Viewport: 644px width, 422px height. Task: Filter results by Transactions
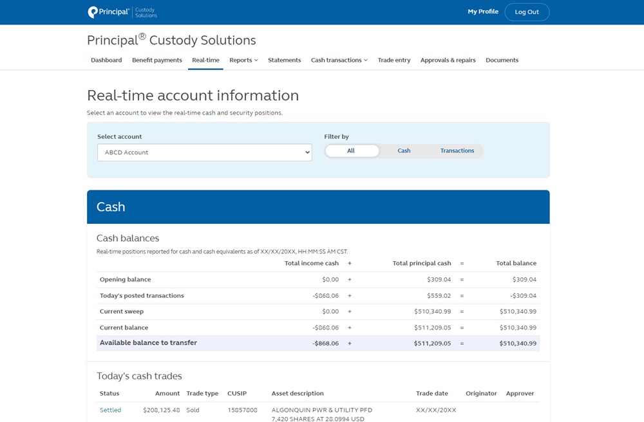tap(457, 150)
